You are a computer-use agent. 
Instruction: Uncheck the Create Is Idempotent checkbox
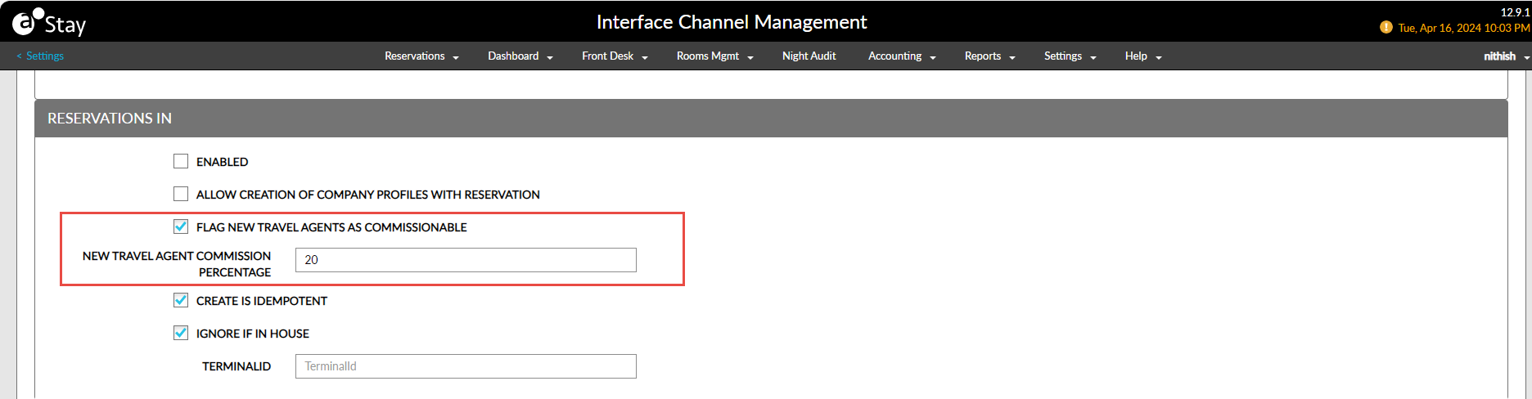[x=181, y=300]
